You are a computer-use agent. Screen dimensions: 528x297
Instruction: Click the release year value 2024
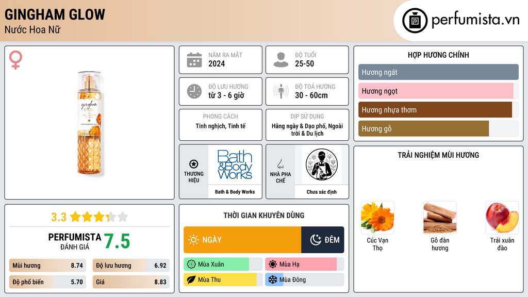point(217,63)
